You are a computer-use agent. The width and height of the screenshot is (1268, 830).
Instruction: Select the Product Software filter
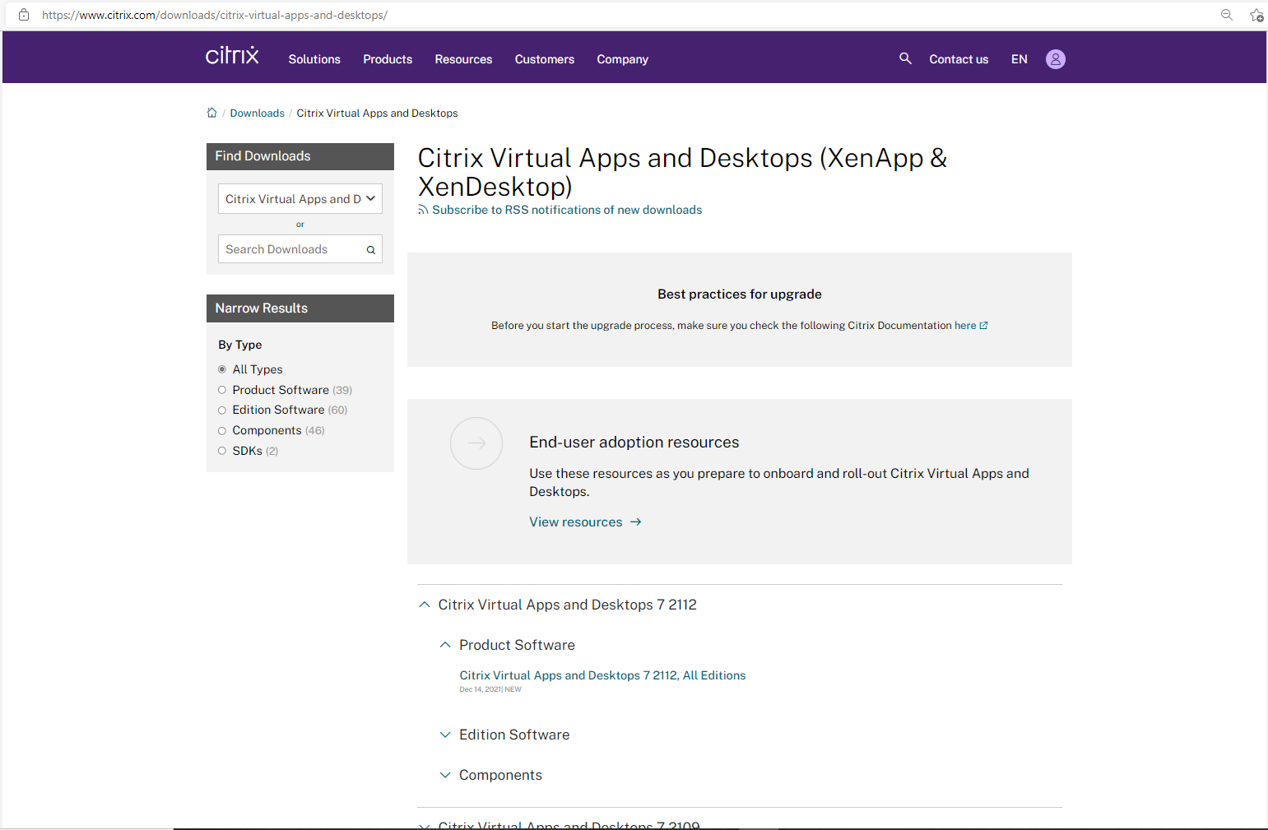[x=222, y=390]
